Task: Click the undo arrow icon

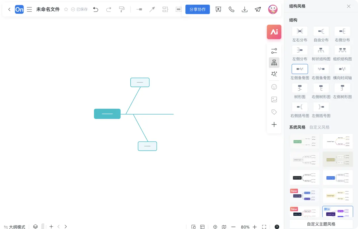Action: pyautogui.click(x=96, y=9)
